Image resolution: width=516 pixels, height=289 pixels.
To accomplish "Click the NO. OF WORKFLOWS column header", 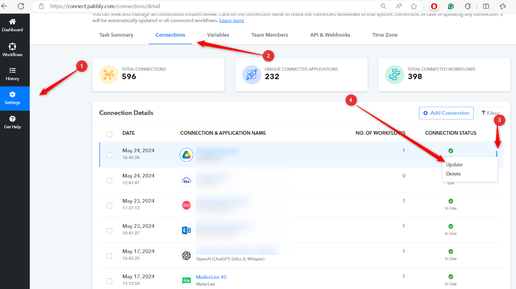I will (x=380, y=133).
